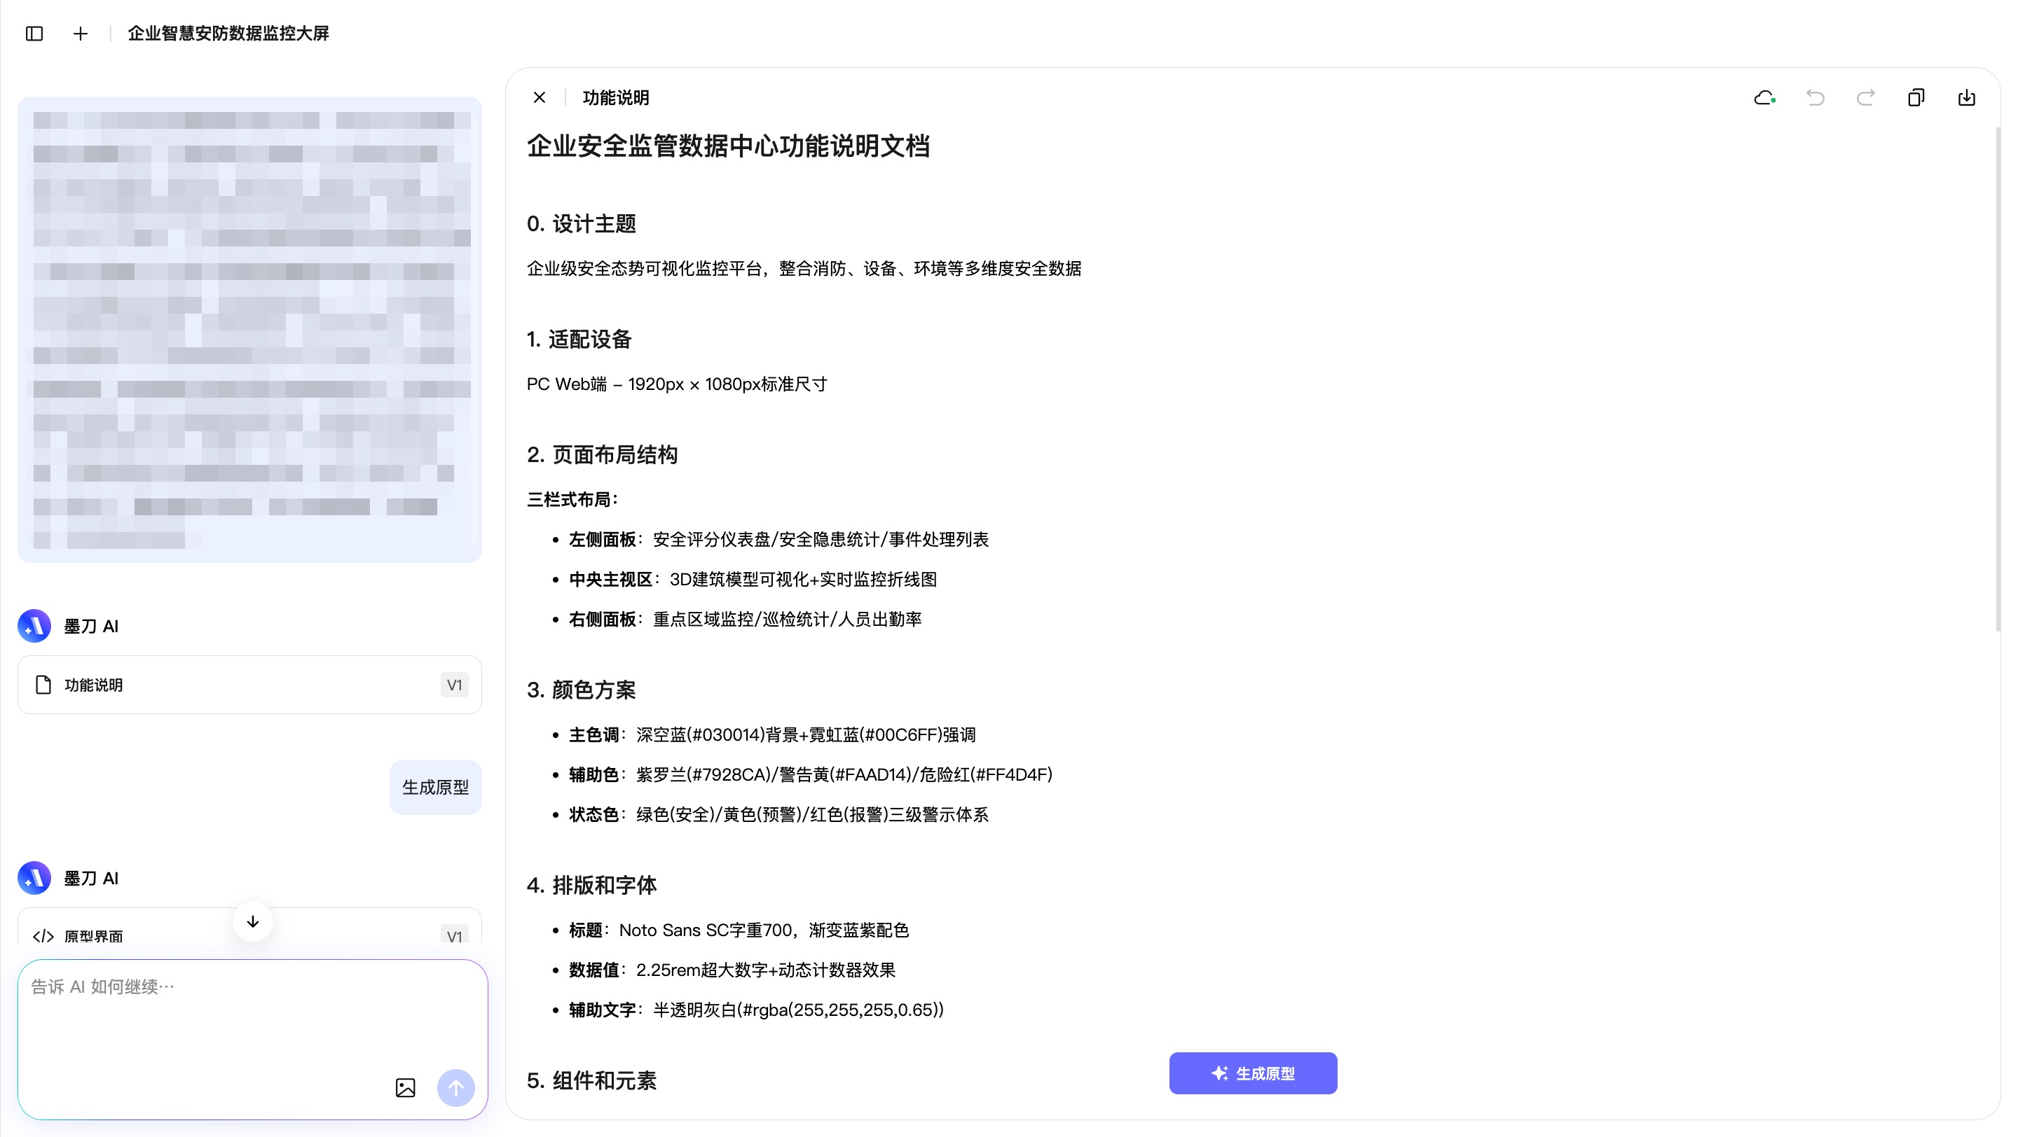Toggle the left sidebar panel icon
The image size is (2018, 1137).
[x=34, y=34]
